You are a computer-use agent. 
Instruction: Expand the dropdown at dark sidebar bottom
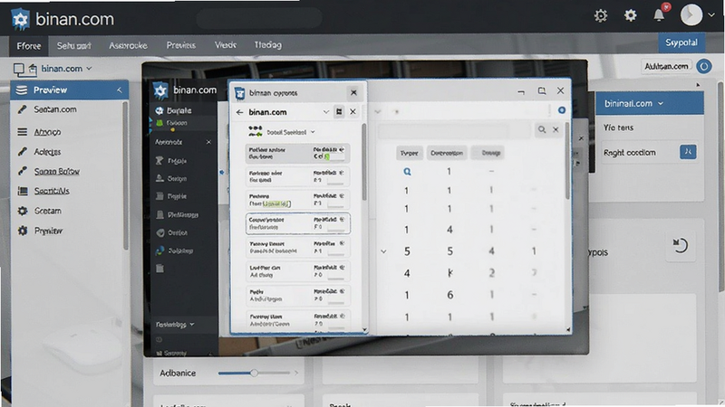coord(175,325)
